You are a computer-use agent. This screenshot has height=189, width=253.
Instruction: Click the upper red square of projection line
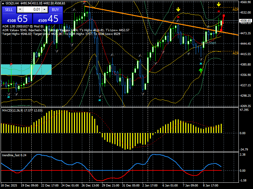point(224,15)
